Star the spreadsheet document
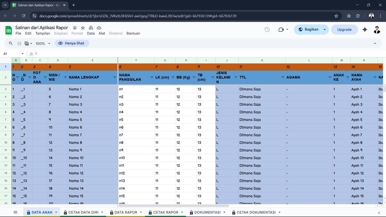Viewport: 386px width, 217px height. pos(83,28)
